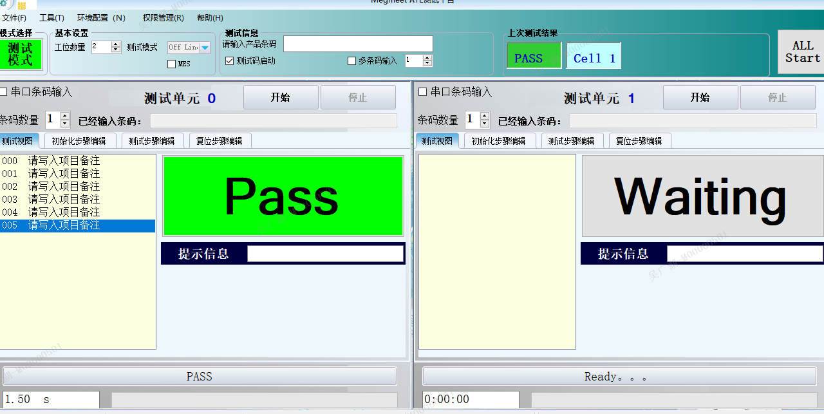Screen dimensions: 824x414
Task: Click the Ready status bar in unit 1
Action: 619,377
